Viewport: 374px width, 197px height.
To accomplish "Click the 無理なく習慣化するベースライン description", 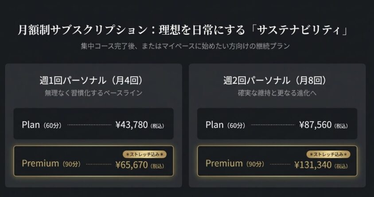I will [93, 93].
